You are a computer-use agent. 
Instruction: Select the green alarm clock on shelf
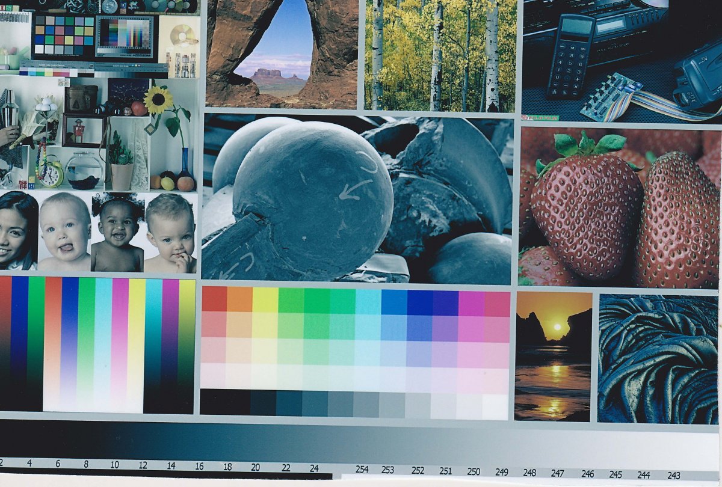click(x=52, y=174)
